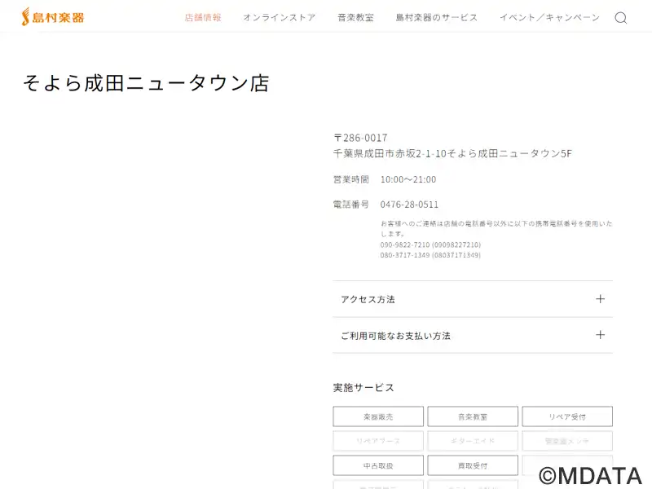This screenshot has height=489, width=652.
Task: Click the 営業時間 label
Action: [x=351, y=179]
